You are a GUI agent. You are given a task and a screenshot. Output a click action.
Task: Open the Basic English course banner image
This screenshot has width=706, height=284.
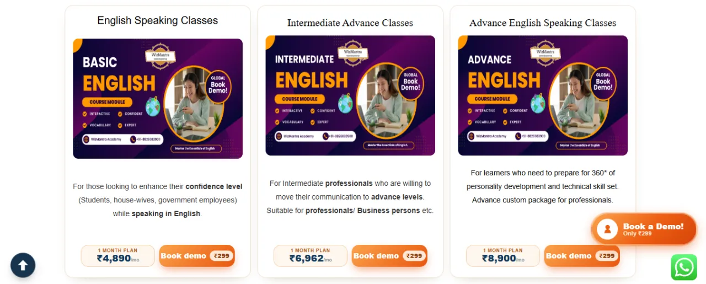[x=158, y=99]
